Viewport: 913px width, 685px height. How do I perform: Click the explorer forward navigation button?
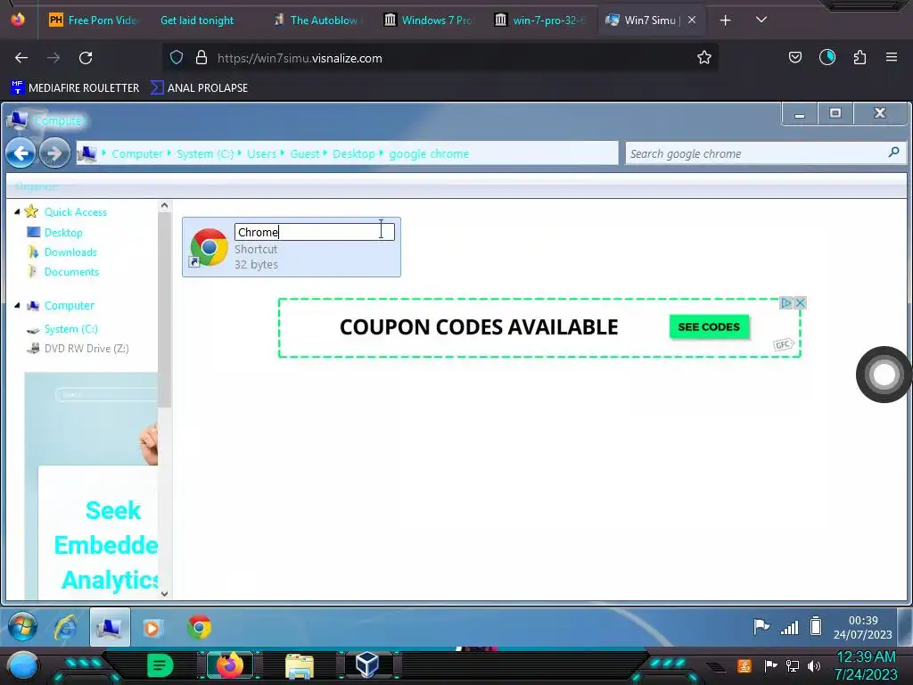(54, 153)
